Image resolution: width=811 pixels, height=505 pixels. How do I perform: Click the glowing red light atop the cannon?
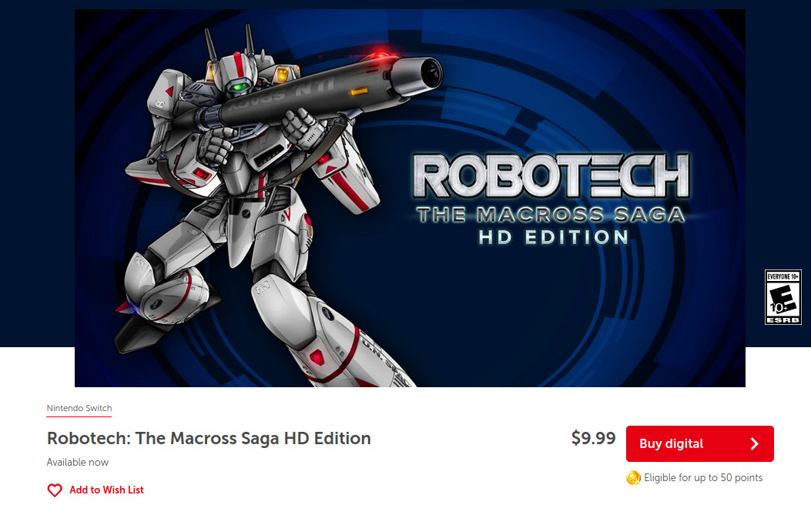click(x=382, y=54)
